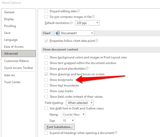
Task: Open the Default resolution 220 ppi dropdown
Action: coord(87,23)
